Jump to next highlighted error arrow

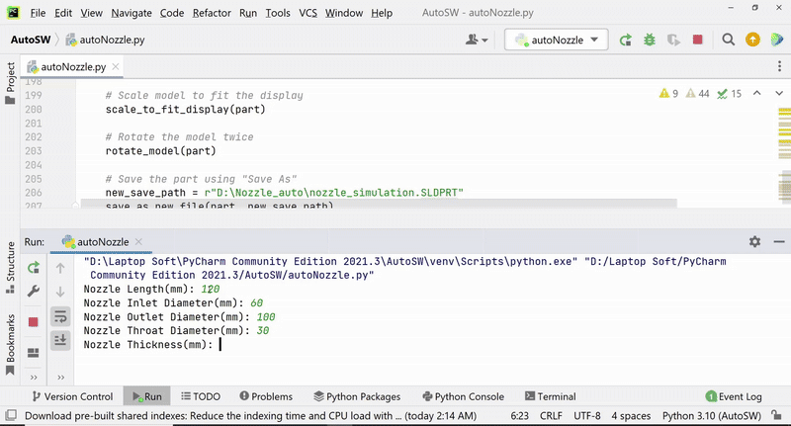click(x=779, y=93)
